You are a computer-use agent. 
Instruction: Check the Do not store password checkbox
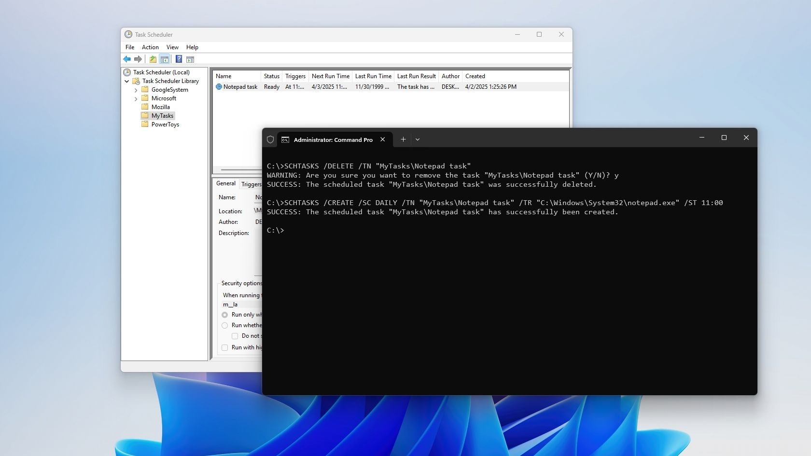235,336
